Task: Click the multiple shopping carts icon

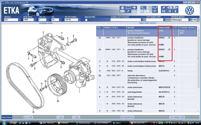Action: click(x=155, y=8)
